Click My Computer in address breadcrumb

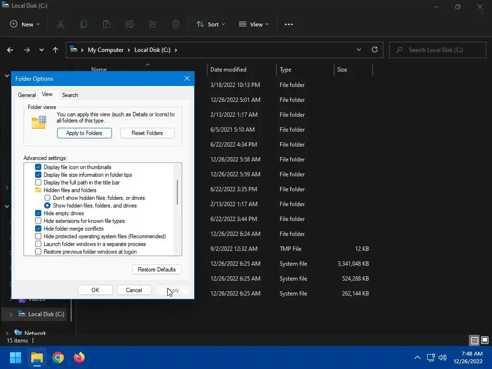(x=106, y=50)
